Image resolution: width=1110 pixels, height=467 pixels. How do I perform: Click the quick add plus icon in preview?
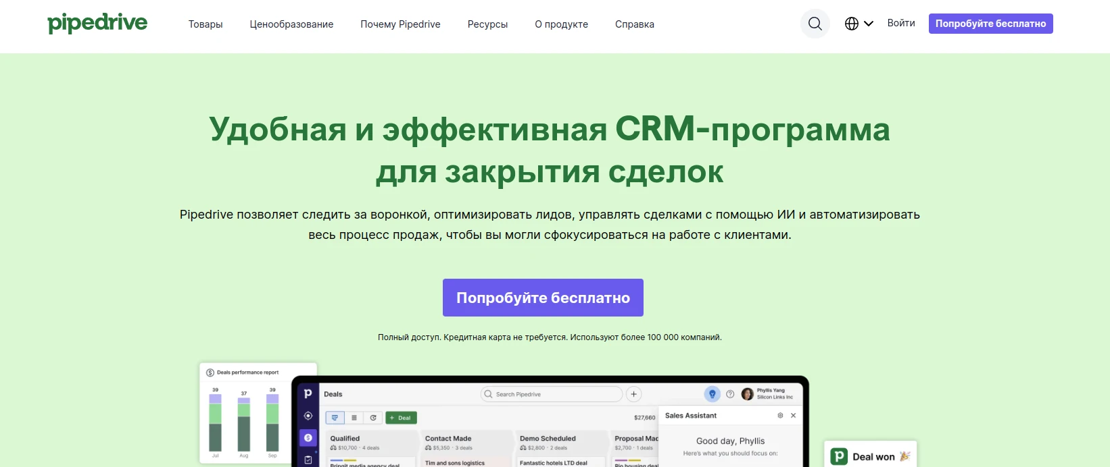[x=633, y=394]
